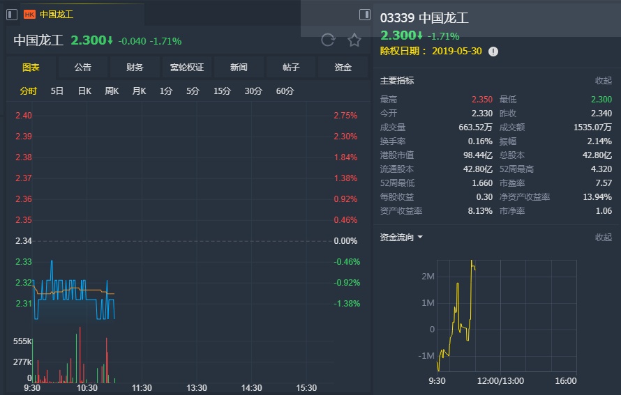Click the HK market badge icon

[x=29, y=15]
